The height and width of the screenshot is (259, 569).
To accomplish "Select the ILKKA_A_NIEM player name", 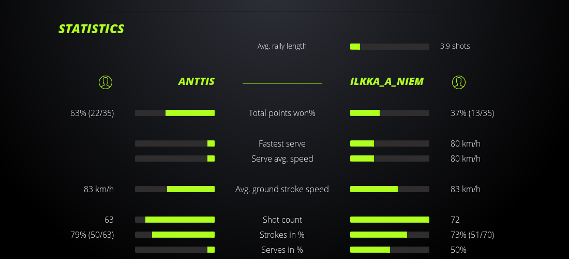I will 387,81.
